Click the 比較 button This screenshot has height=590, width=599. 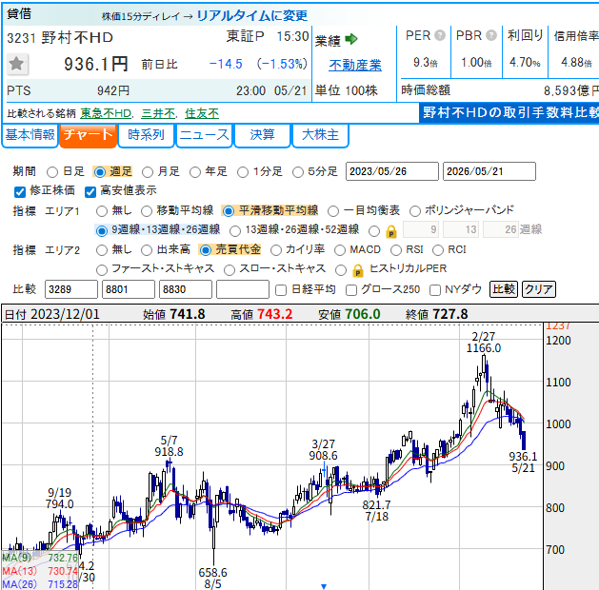point(504,289)
